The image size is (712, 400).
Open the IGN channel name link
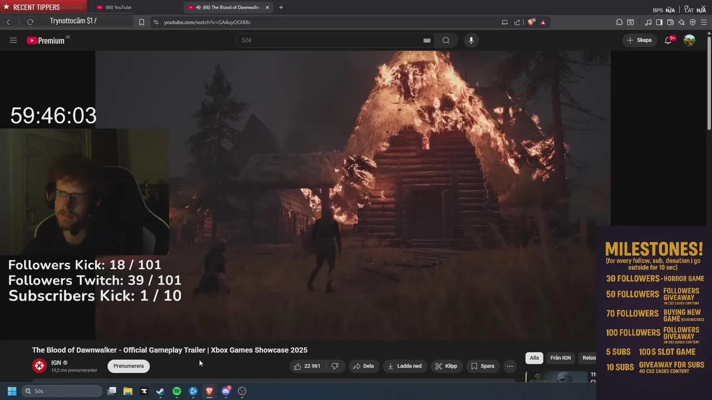pos(56,363)
